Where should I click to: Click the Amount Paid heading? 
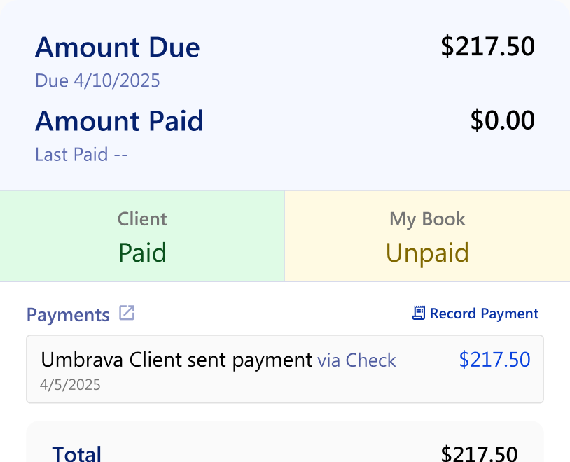tap(119, 121)
